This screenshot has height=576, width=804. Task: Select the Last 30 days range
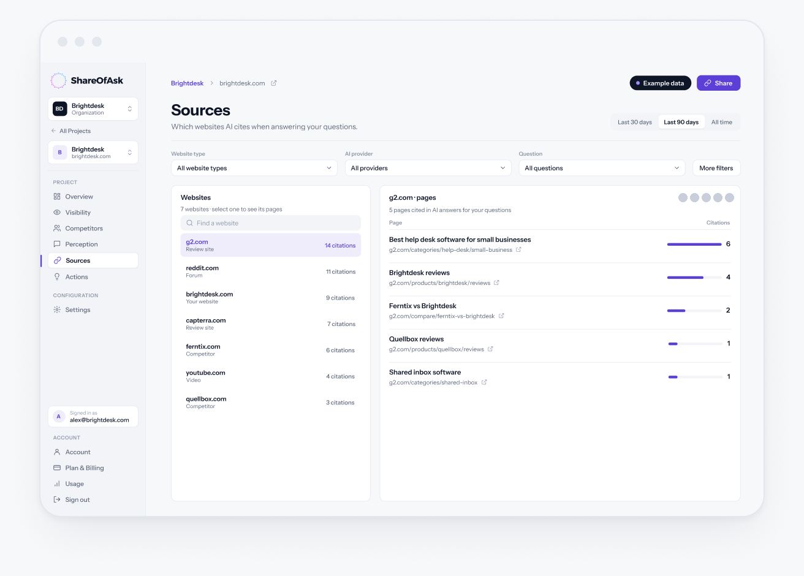[x=634, y=122]
